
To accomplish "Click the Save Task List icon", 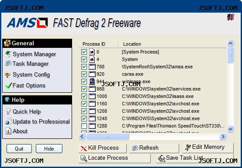I will [162, 158].
